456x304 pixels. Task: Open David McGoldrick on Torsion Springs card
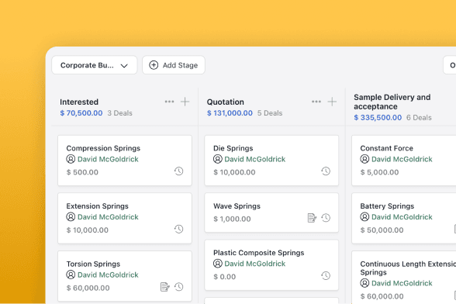click(x=108, y=275)
